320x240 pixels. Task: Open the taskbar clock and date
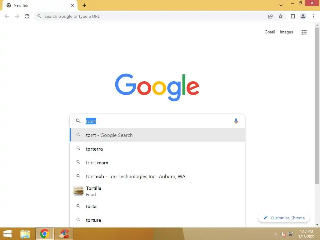tap(307, 234)
